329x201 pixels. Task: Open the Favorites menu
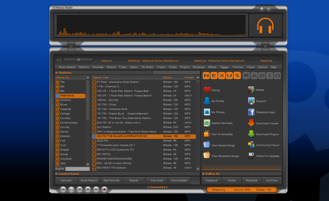click(98, 67)
